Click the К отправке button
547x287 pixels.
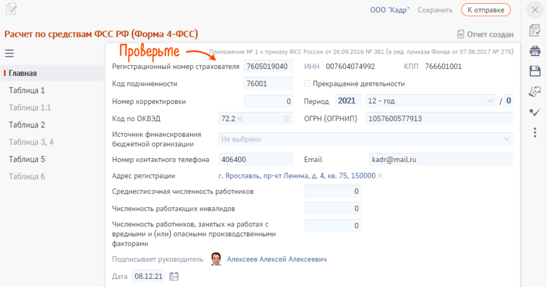(x=485, y=10)
